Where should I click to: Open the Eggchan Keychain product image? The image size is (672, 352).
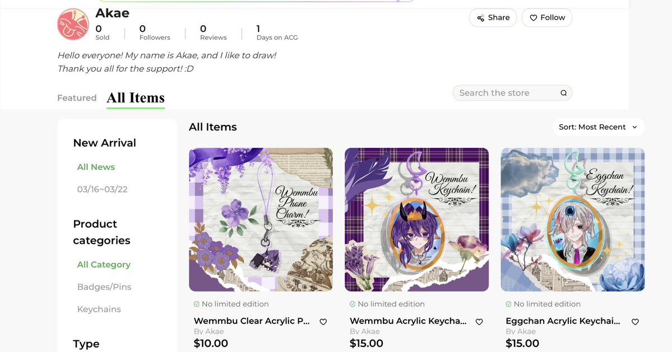pos(573,219)
